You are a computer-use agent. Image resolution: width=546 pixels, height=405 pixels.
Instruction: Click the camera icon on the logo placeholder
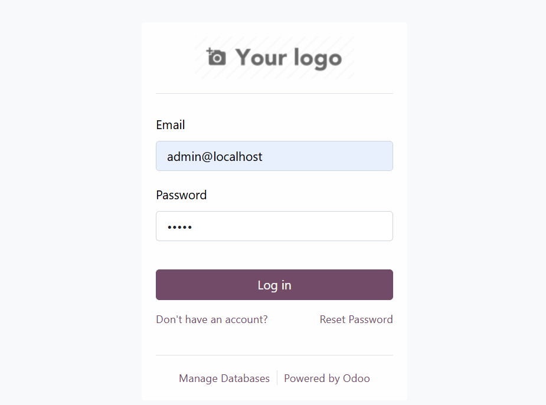217,58
